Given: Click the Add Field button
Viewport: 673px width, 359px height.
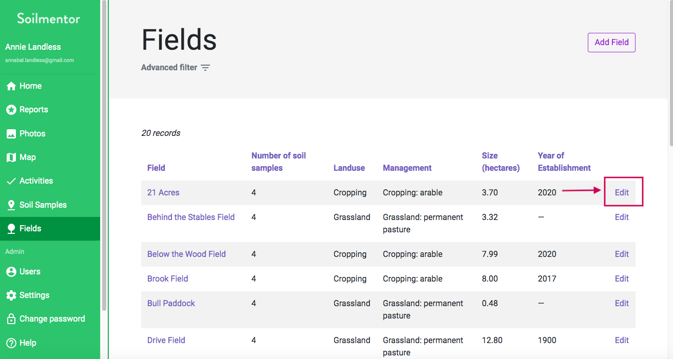Looking at the screenshot, I should coord(611,43).
